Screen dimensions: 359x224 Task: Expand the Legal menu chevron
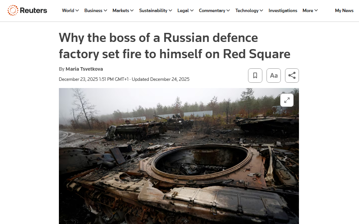tap(192, 11)
